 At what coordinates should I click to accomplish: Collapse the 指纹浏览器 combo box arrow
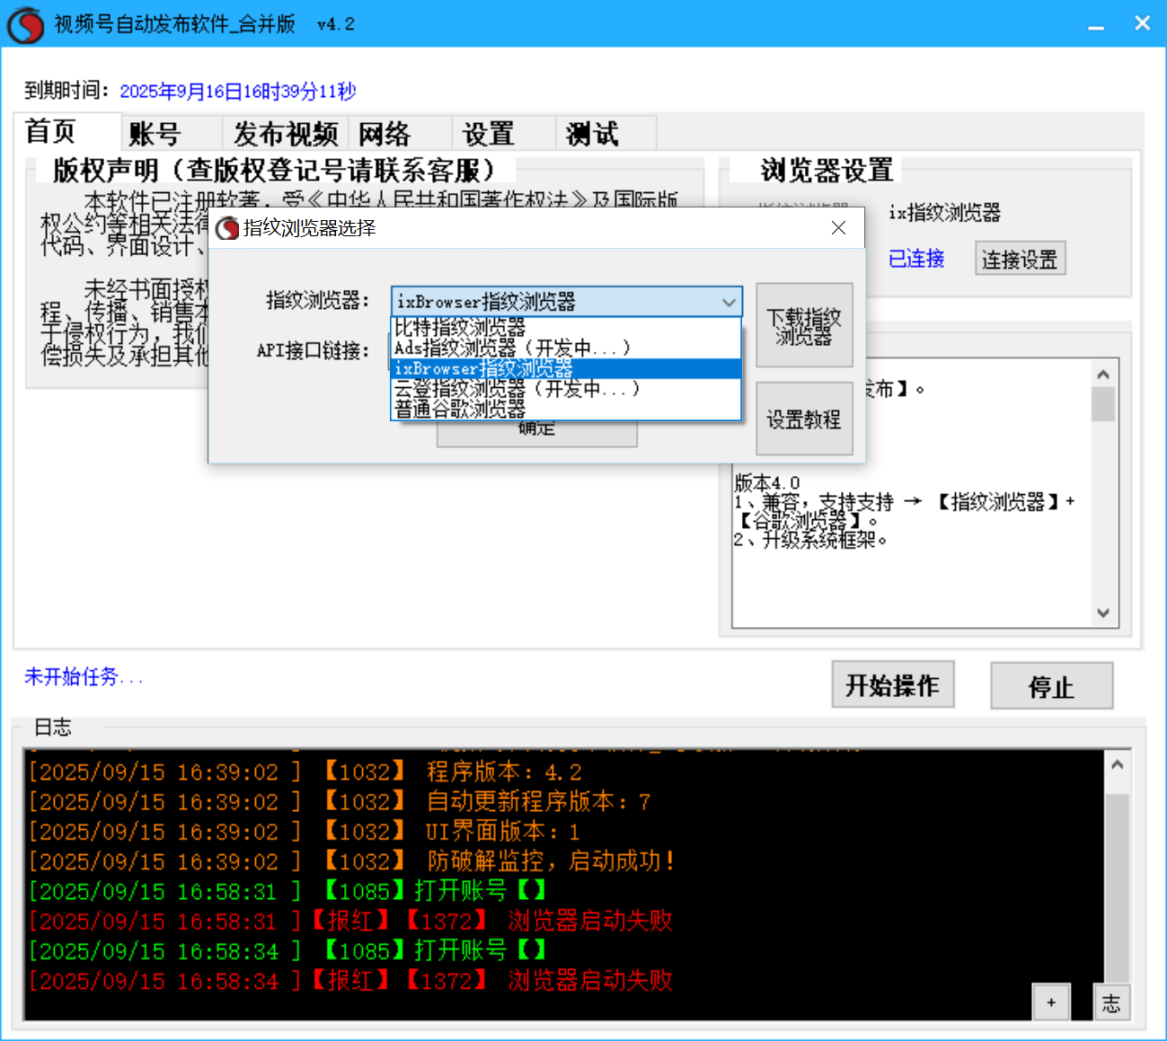point(729,303)
